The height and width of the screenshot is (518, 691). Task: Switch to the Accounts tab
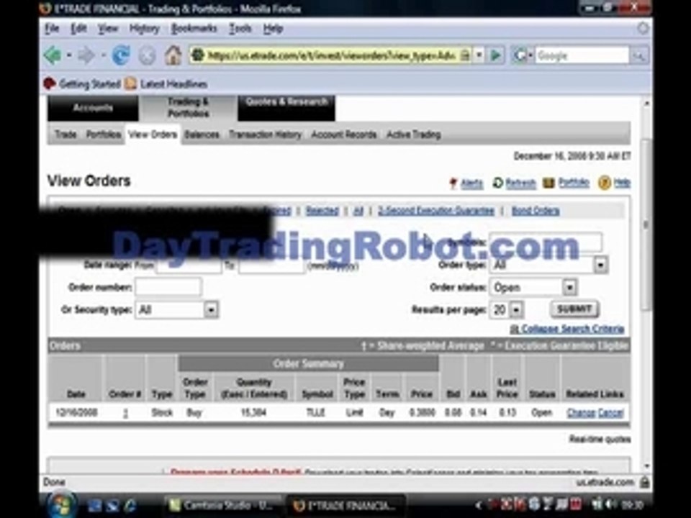pos(93,108)
